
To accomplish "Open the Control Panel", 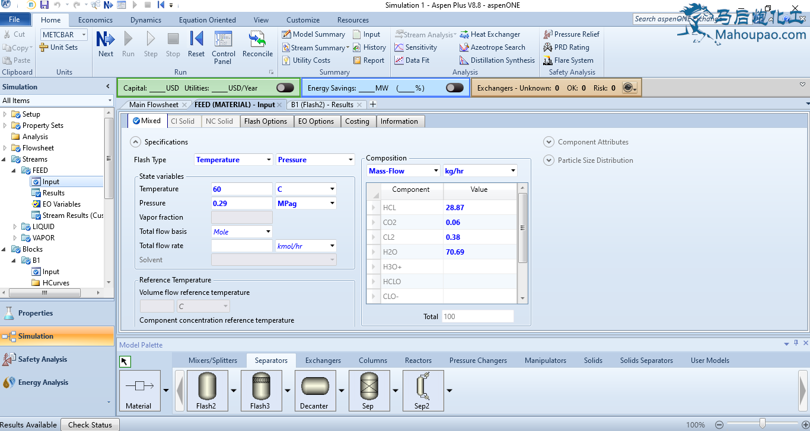I will (224, 47).
